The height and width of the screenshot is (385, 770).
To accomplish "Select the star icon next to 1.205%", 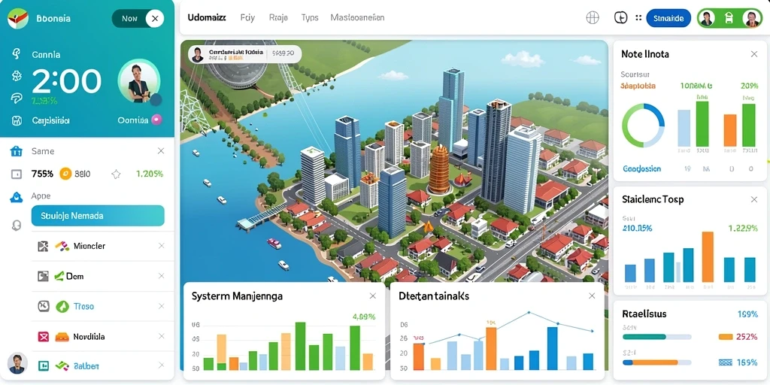I will coord(116,174).
